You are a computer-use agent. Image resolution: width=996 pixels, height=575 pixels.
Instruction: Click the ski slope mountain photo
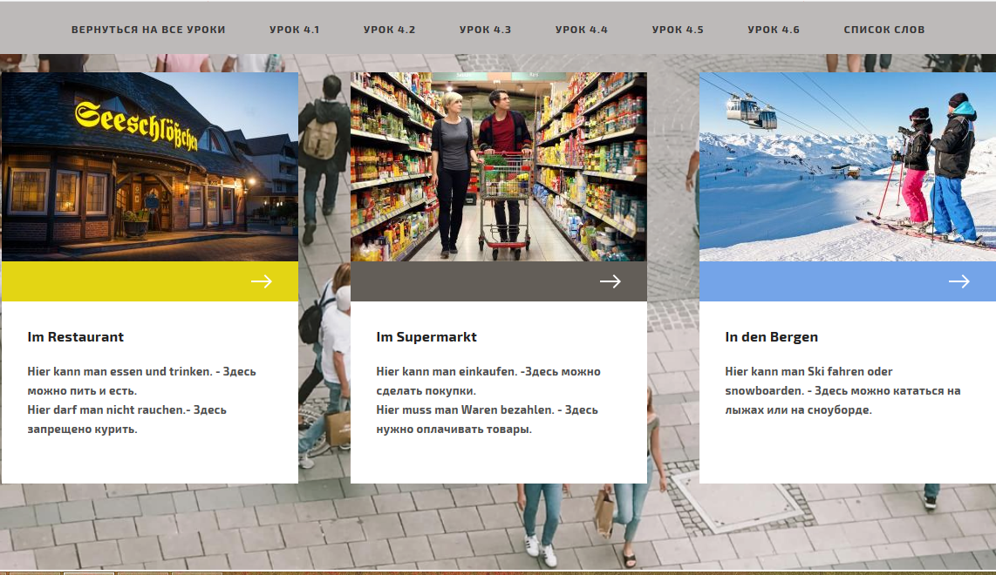click(848, 166)
